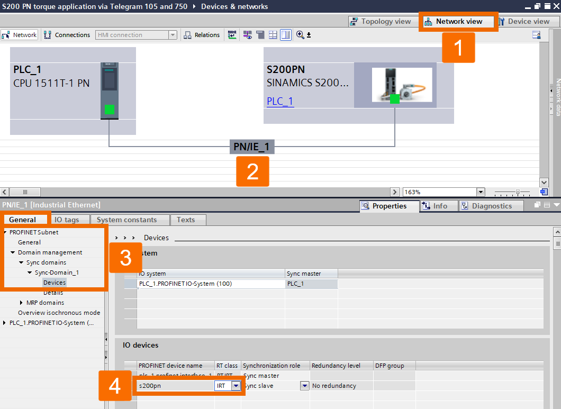The width and height of the screenshot is (561, 409).
Task: Click navigation pane collapse left arrow
Action: [106, 339]
